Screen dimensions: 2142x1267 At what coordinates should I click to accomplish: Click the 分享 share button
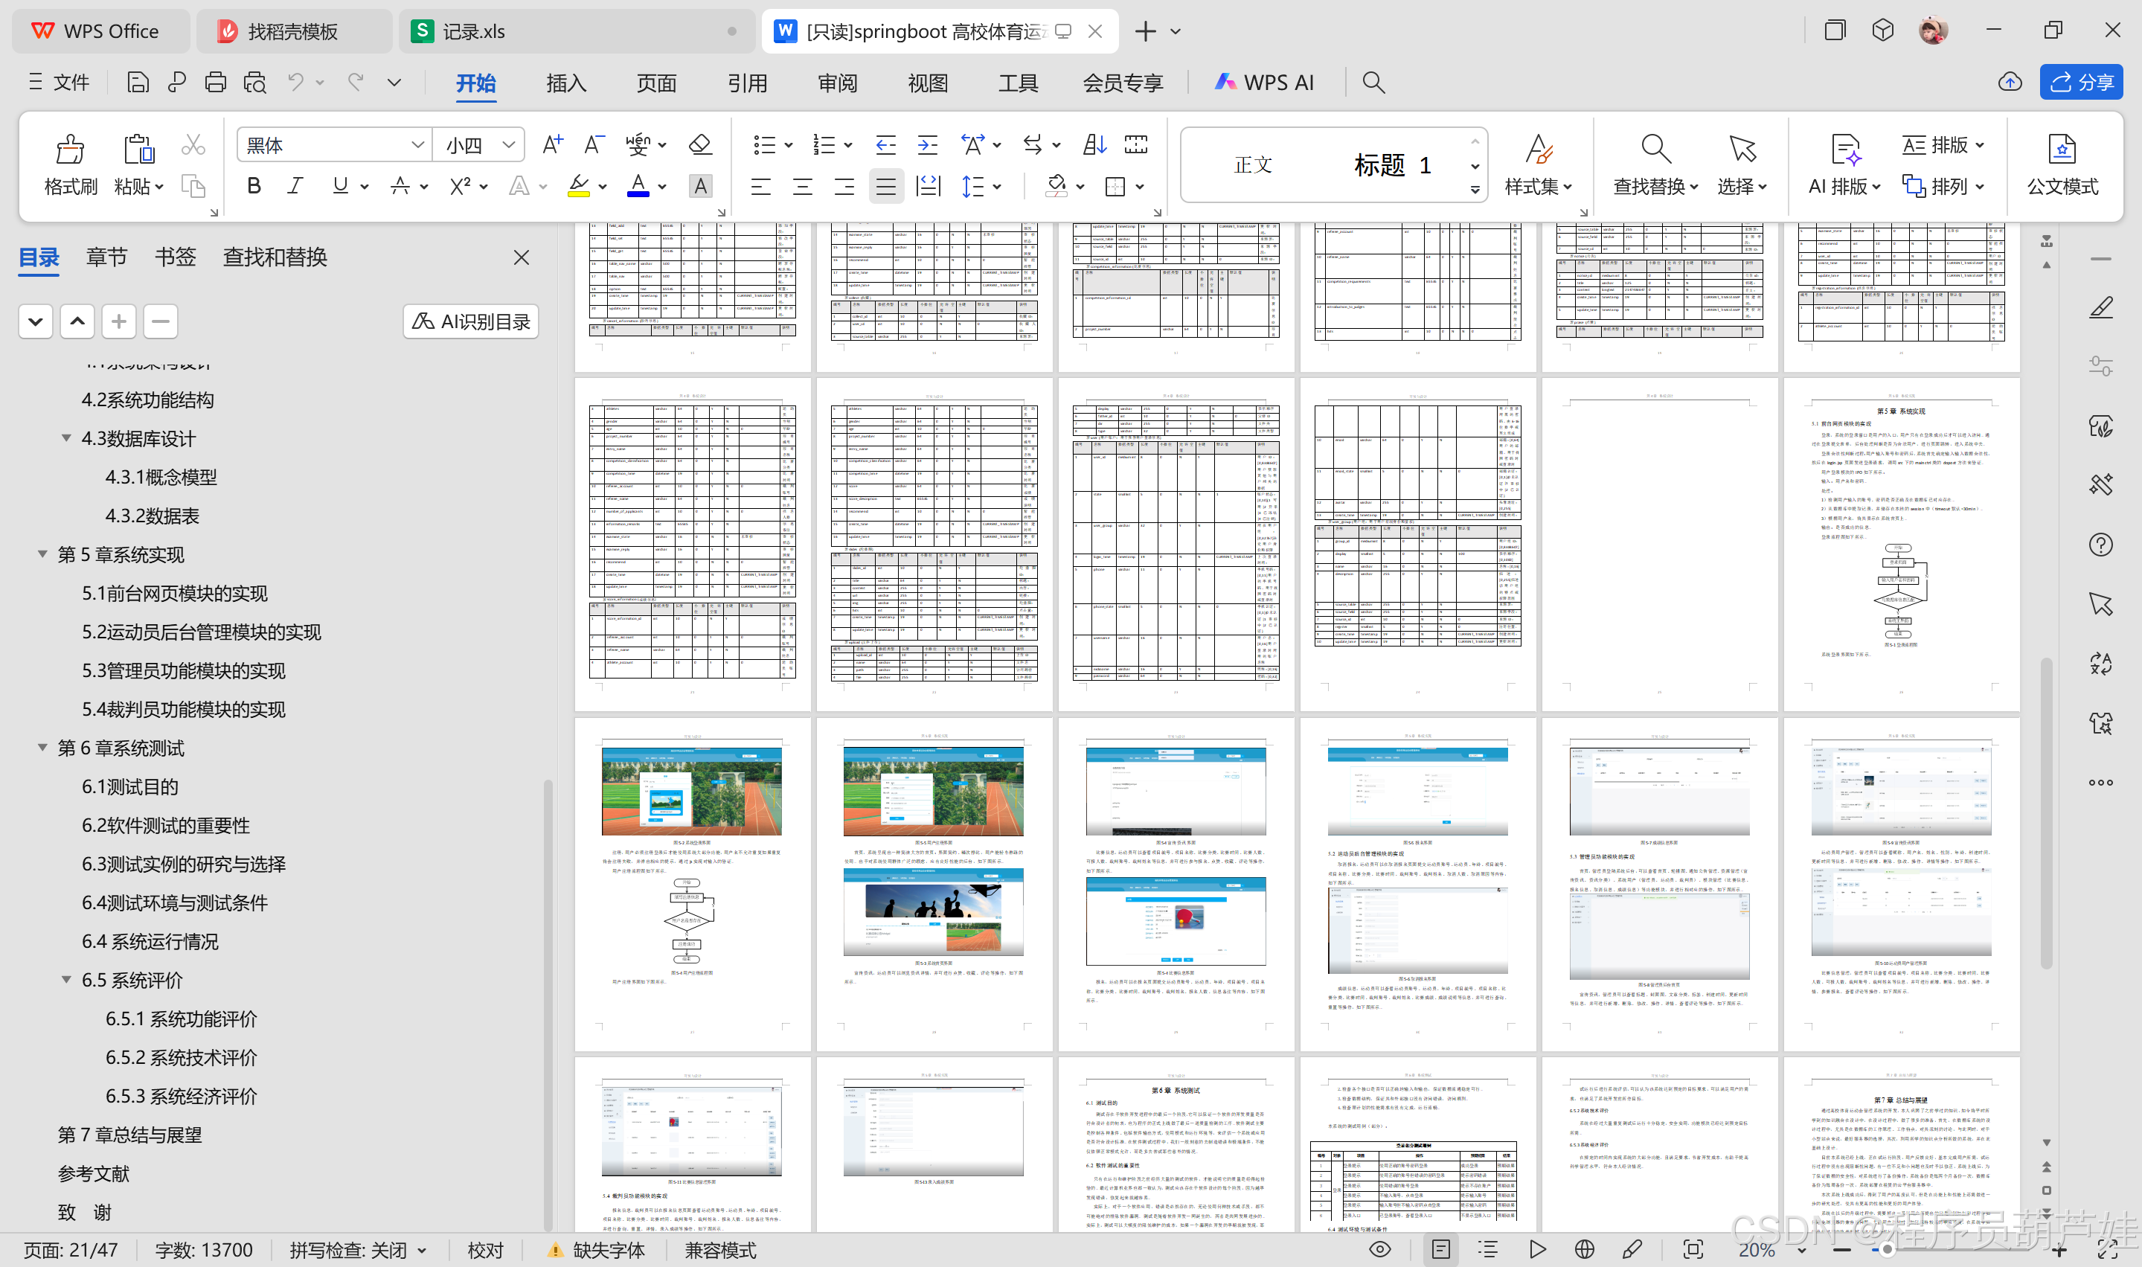(2082, 82)
